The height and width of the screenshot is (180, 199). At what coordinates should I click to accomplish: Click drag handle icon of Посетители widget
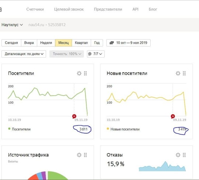[x=85, y=73]
